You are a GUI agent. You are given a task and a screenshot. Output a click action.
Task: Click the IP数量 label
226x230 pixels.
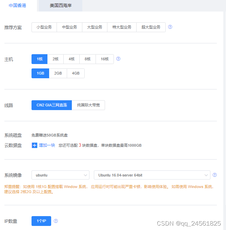click(x=11, y=221)
